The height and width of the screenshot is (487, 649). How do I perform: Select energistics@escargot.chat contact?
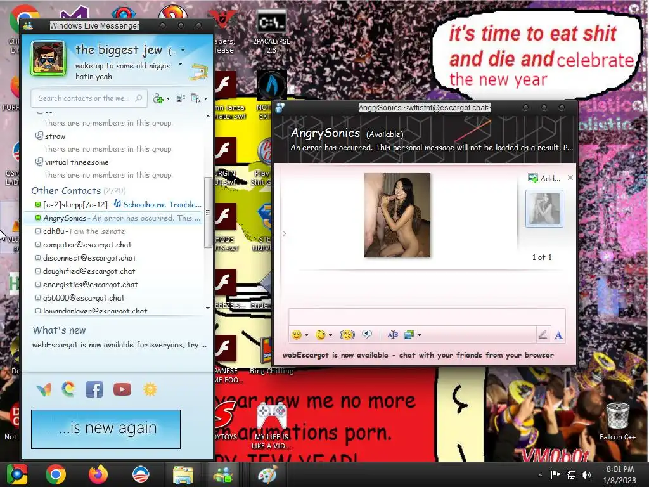click(113, 285)
